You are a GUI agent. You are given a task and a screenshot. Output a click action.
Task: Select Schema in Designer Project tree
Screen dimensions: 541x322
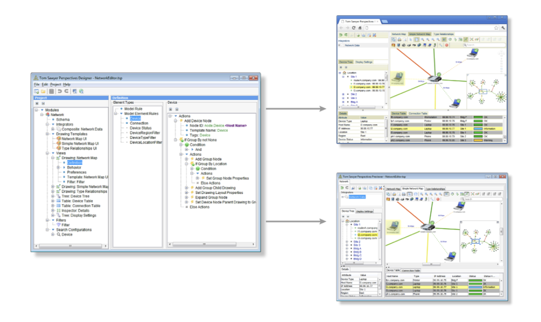click(x=63, y=119)
